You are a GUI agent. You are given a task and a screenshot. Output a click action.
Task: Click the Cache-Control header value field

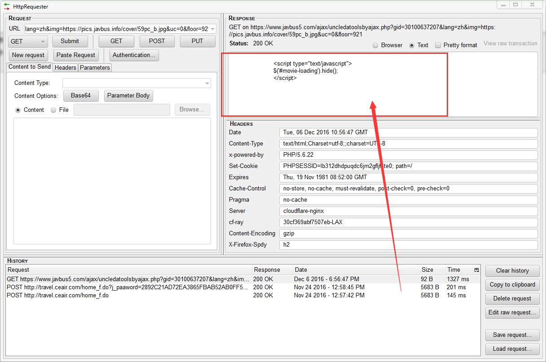click(408, 189)
